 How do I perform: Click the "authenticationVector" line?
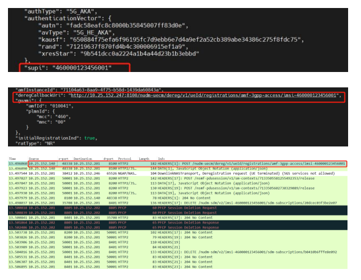[x=68, y=18]
